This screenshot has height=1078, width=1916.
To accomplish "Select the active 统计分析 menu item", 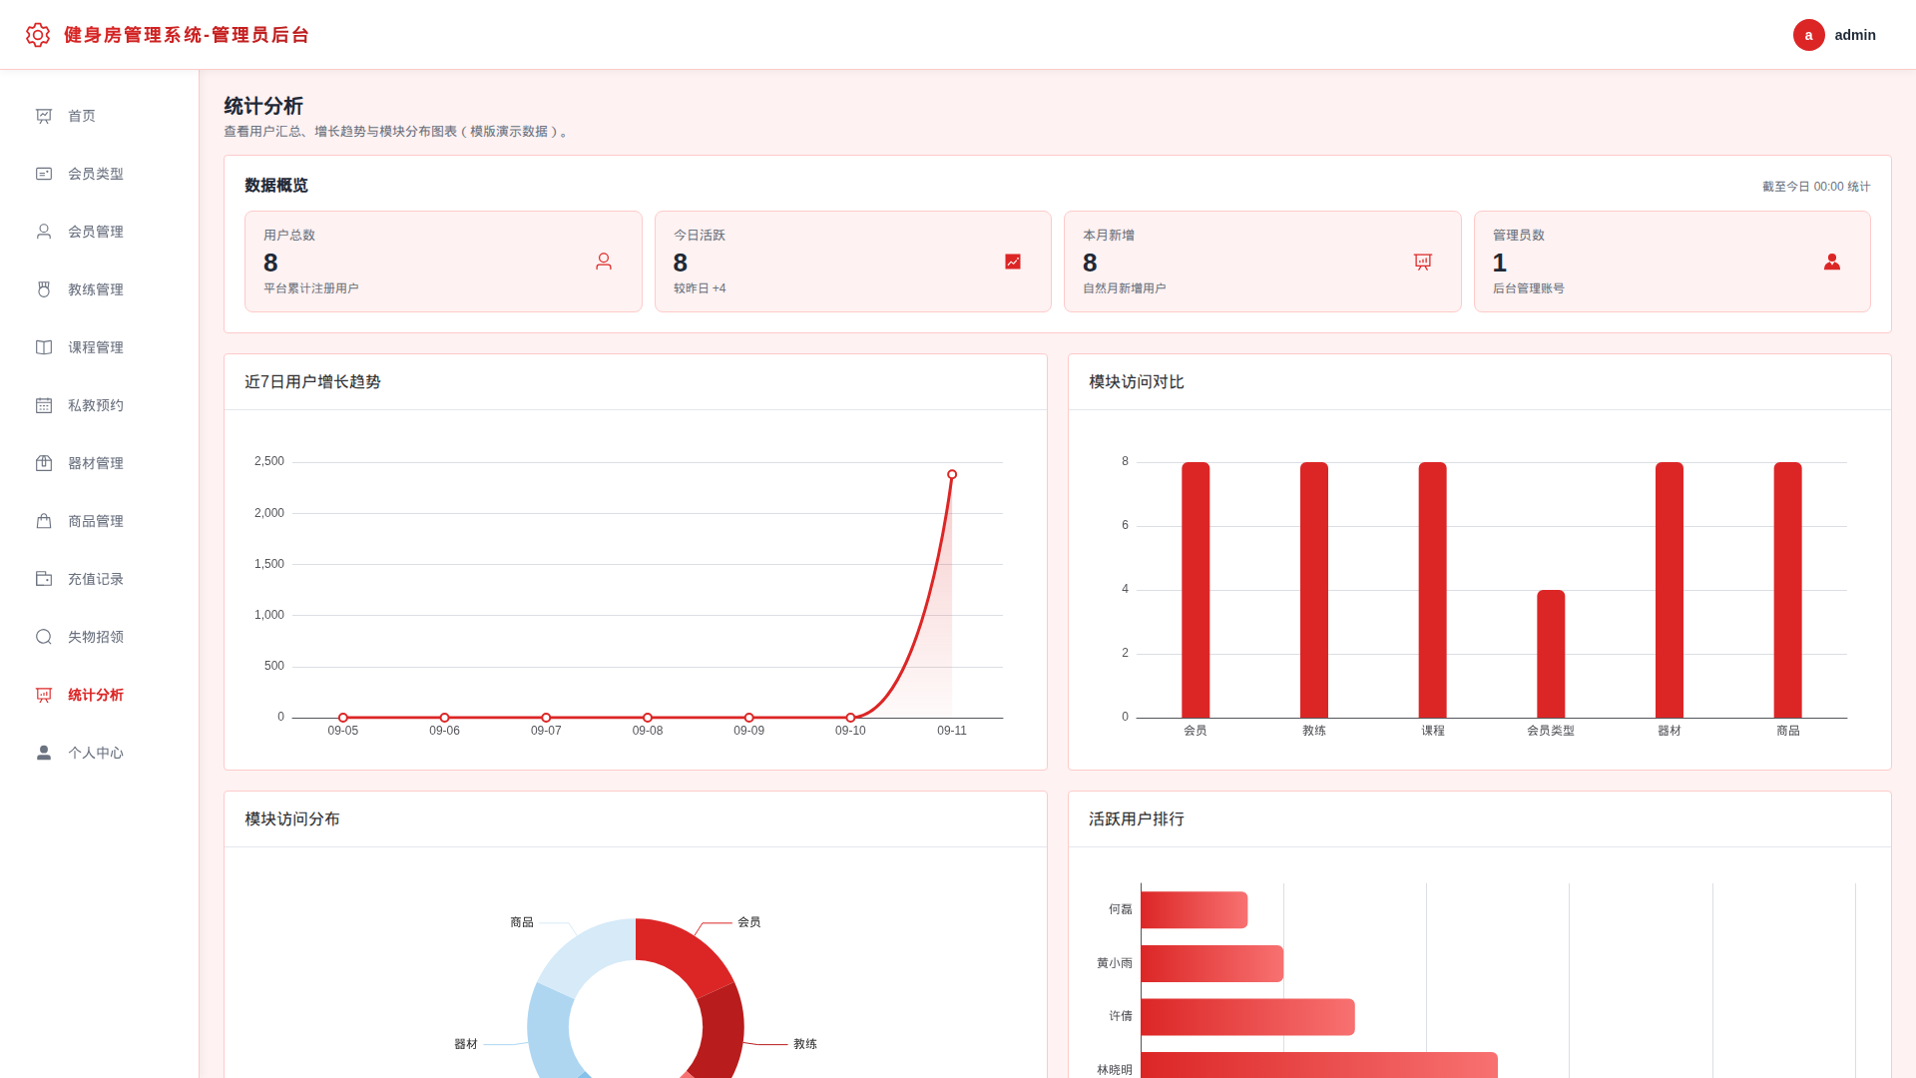I will coord(100,695).
